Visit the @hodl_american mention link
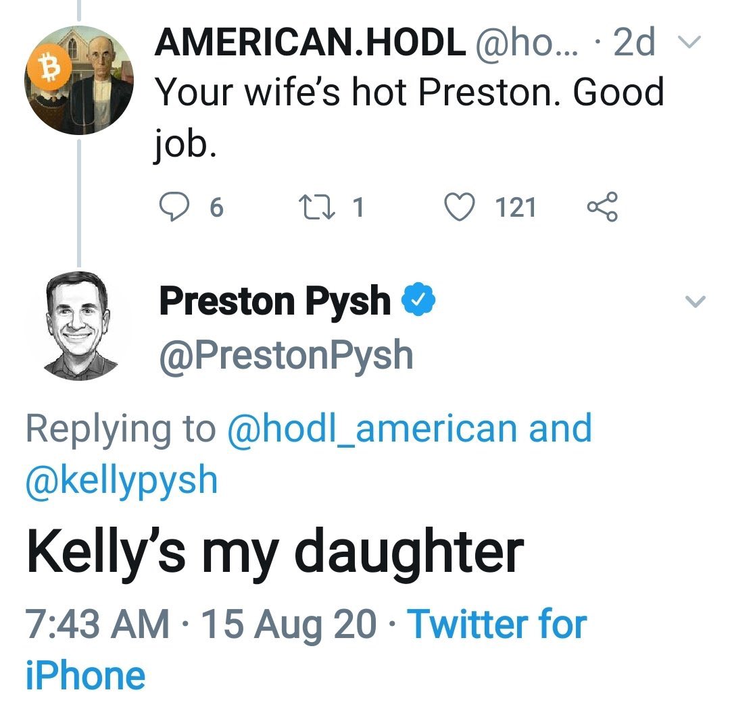Viewport: 730px width, 713px height. [374, 429]
